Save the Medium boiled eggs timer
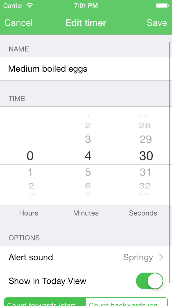172x306 pixels. coord(157,23)
